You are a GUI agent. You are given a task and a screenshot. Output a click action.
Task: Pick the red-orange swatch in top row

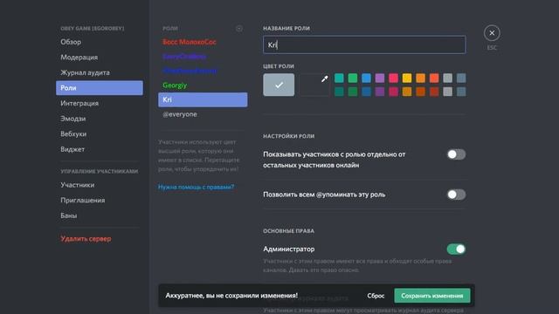(x=434, y=78)
